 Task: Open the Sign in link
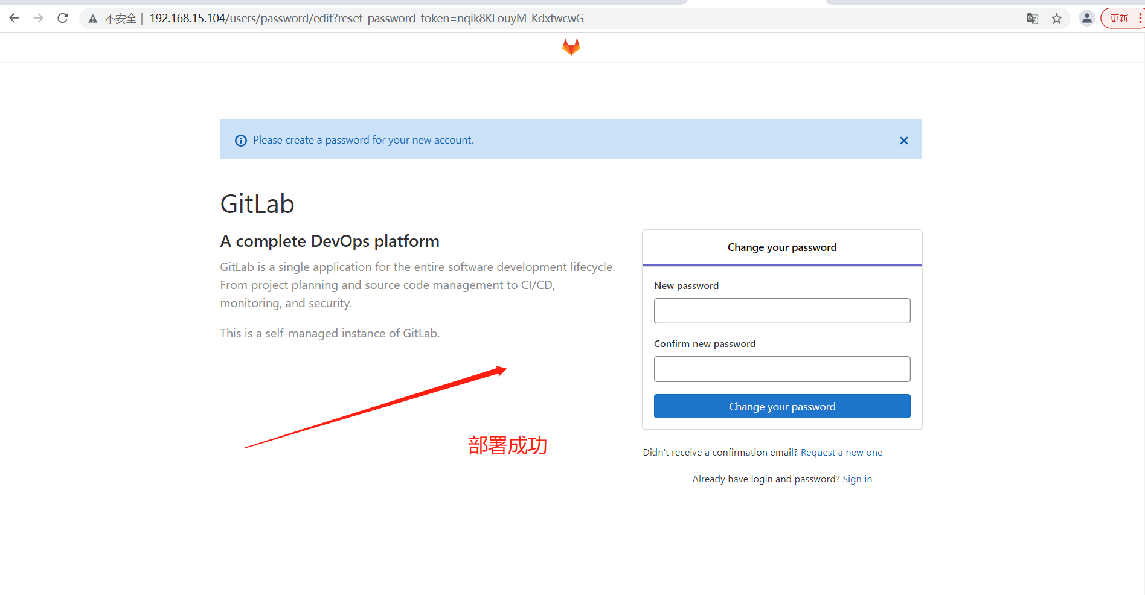[x=858, y=479]
